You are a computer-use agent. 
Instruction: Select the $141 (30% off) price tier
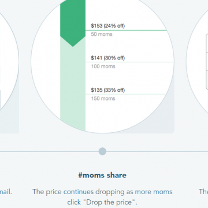tap(108, 58)
